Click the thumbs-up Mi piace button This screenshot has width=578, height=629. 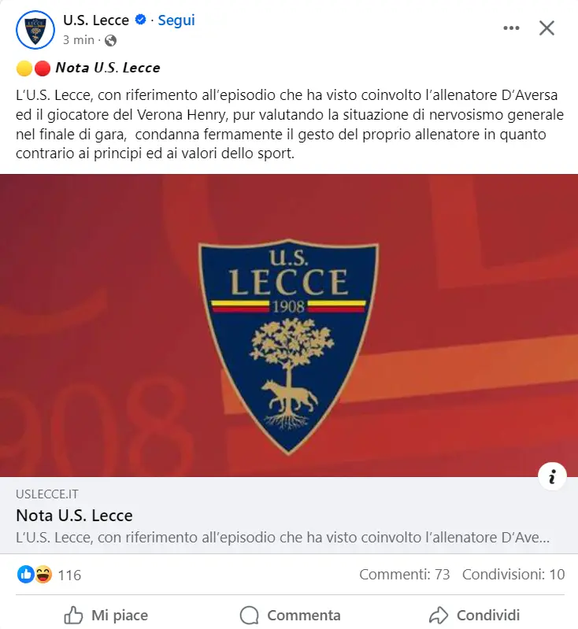[106, 615]
